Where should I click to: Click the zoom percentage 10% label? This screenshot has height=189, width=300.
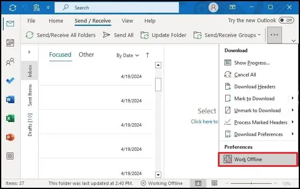286,183
